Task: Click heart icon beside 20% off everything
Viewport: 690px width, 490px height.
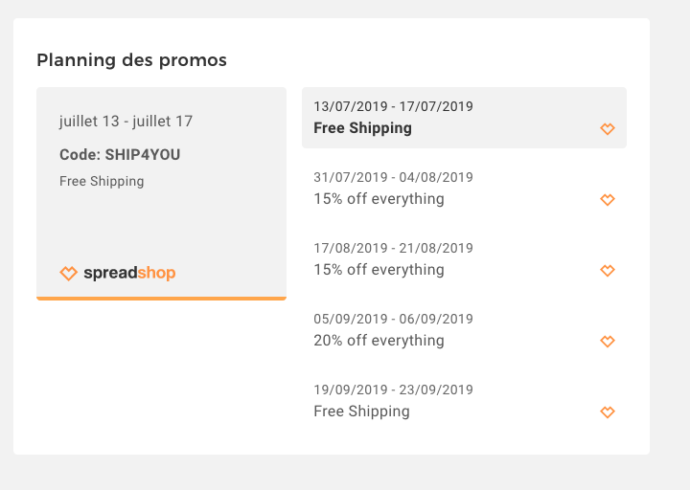Action: point(607,342)
